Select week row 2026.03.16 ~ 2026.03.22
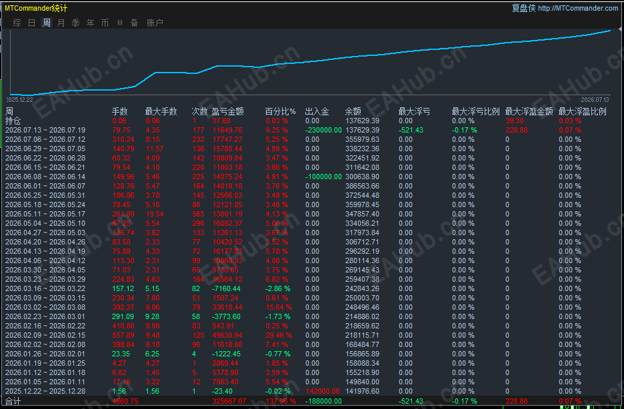 (x=45, y=288)
